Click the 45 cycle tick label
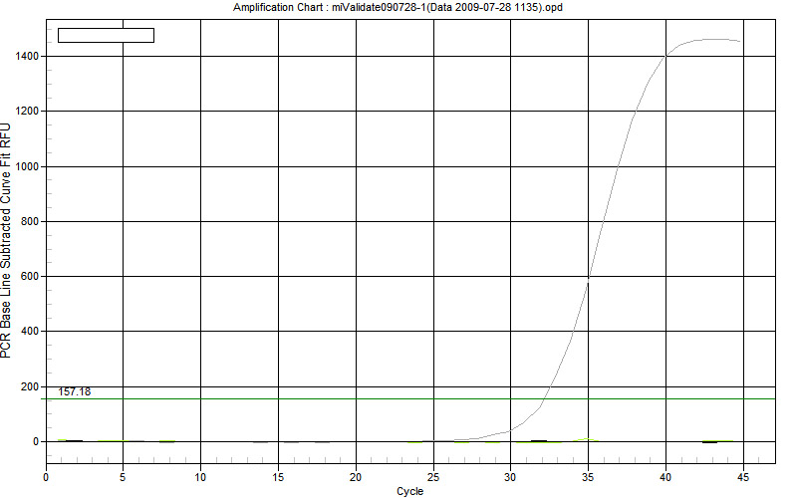The image size is (797, 498). 743,477
